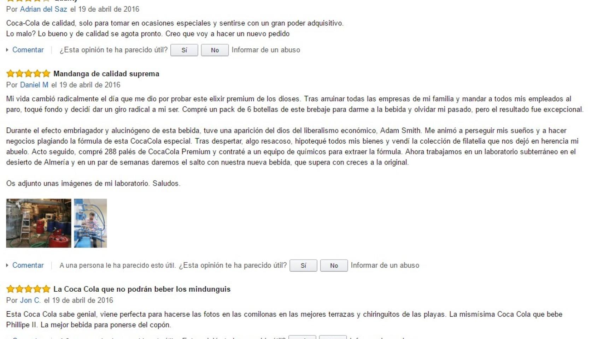The height and width of the screenshot is (339, 603).
Task: Vote Sí on Daniel M review
Action: click(303, 266)
